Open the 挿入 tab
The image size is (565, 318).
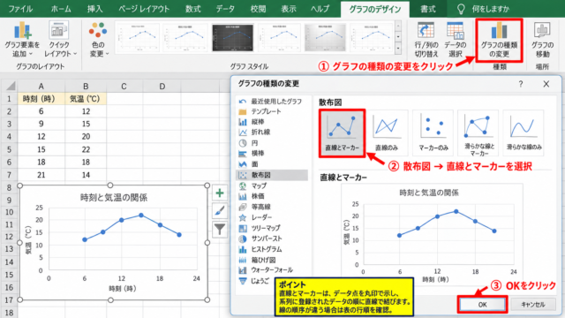[x=95, y=9]
